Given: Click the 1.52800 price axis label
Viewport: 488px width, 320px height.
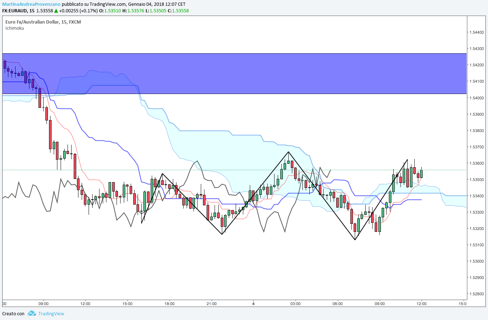Looking at the screenshot, I should pos(477,294).
